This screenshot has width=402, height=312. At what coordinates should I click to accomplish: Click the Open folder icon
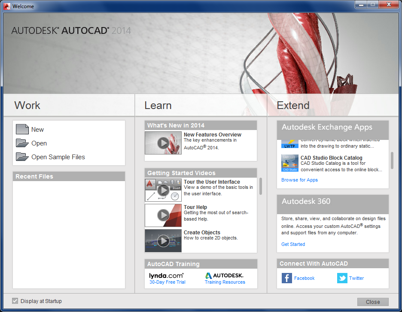click(x=22, y=143)
